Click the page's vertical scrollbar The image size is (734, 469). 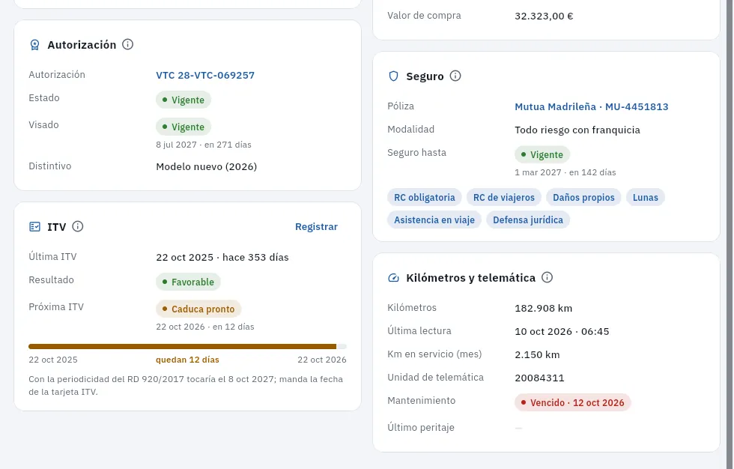click(730, 234)
